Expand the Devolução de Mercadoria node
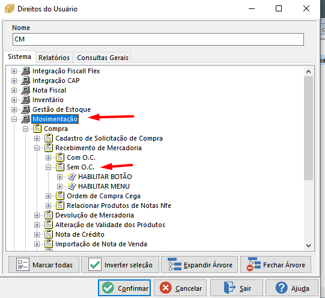This screenshot has height=298, width=325. point(37,215)
